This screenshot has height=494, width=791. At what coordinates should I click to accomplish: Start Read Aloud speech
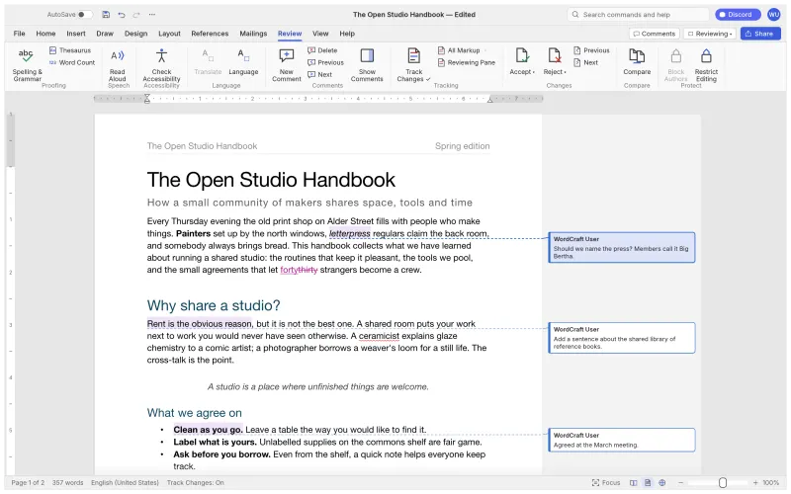[117, 64]
